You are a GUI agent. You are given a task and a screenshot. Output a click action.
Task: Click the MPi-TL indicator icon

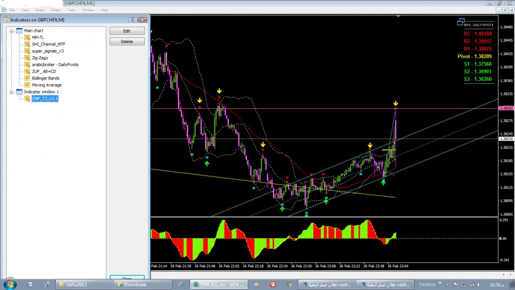coord(27,37)
